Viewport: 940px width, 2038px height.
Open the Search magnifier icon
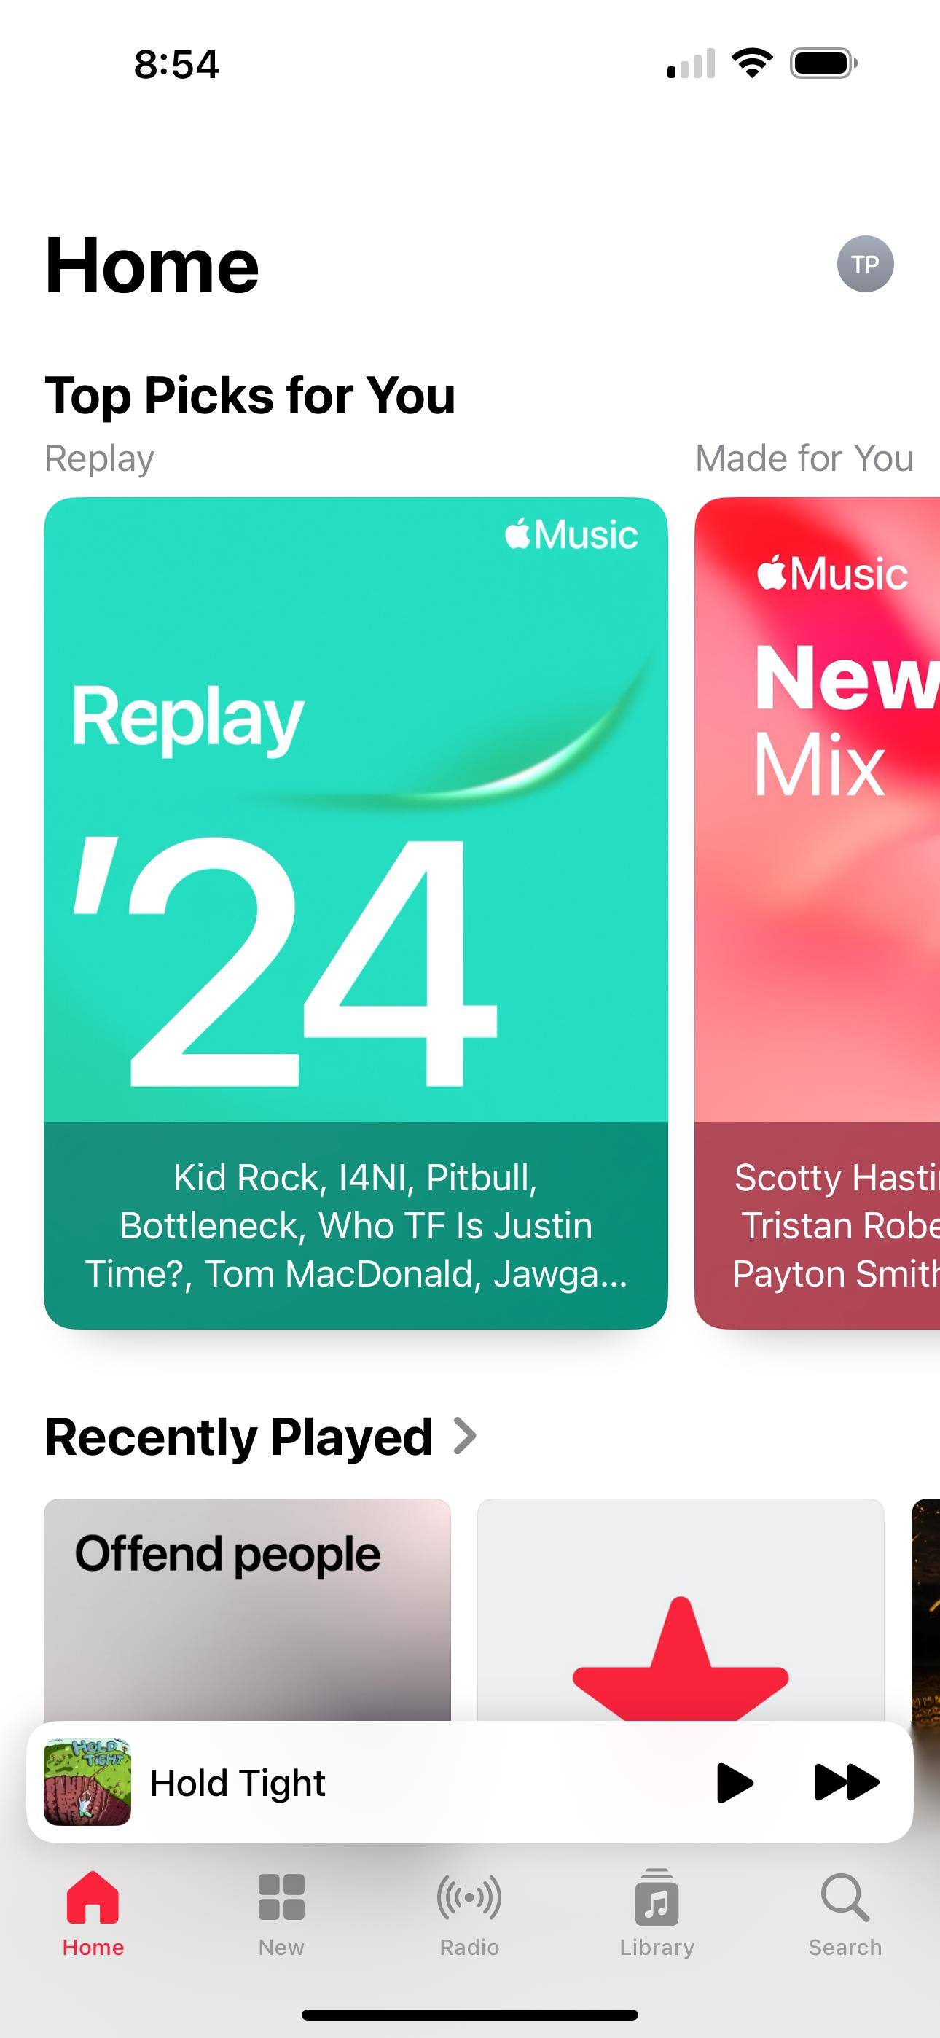pos(845,1897)
